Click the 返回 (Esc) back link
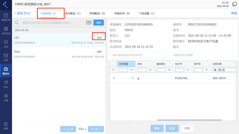Image resolution: width=239 pixels, height=134 pixels. (23, 13)
